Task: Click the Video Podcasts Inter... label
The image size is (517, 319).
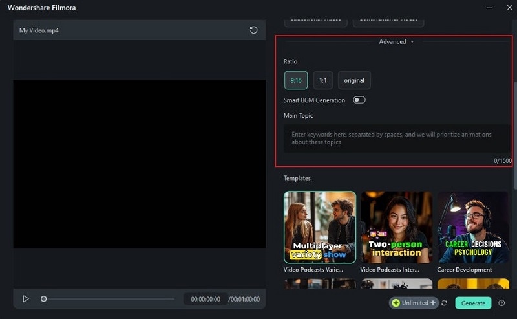Action: [390, 270]
